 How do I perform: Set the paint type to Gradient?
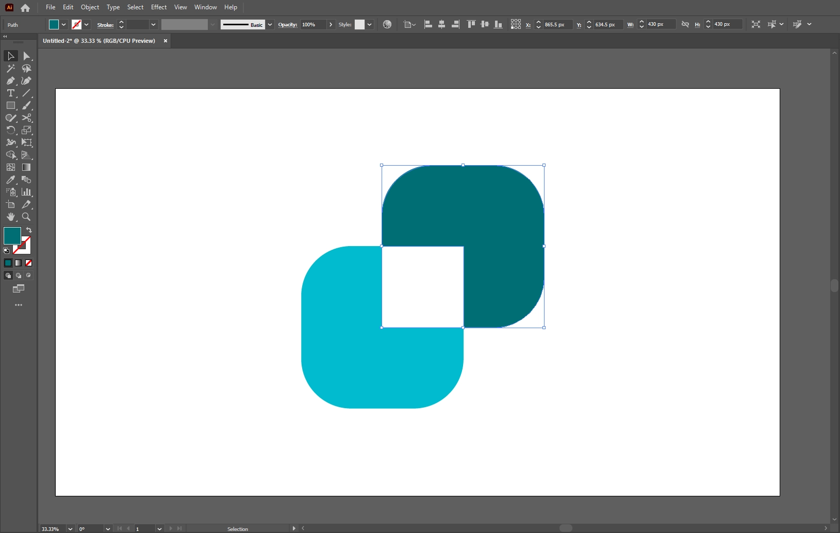[19, 263]
